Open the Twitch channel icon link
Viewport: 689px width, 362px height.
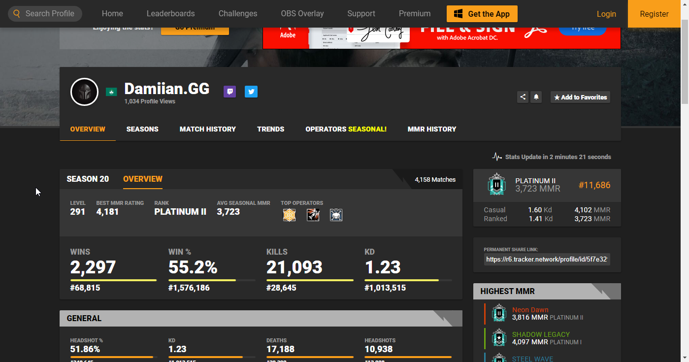(230, 92)
